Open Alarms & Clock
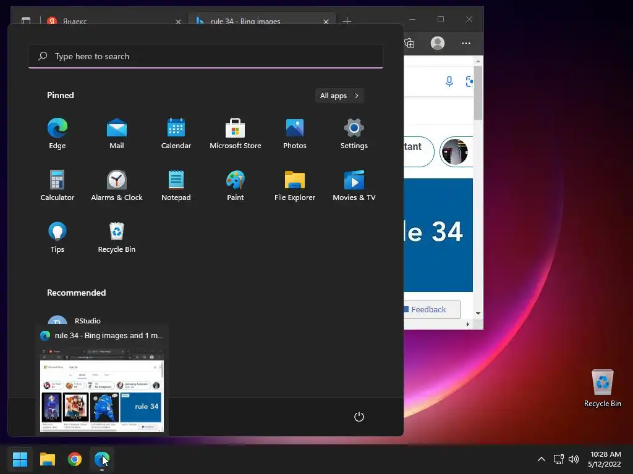This screenshot has height=474, width=633. click(x=117, y=185)
